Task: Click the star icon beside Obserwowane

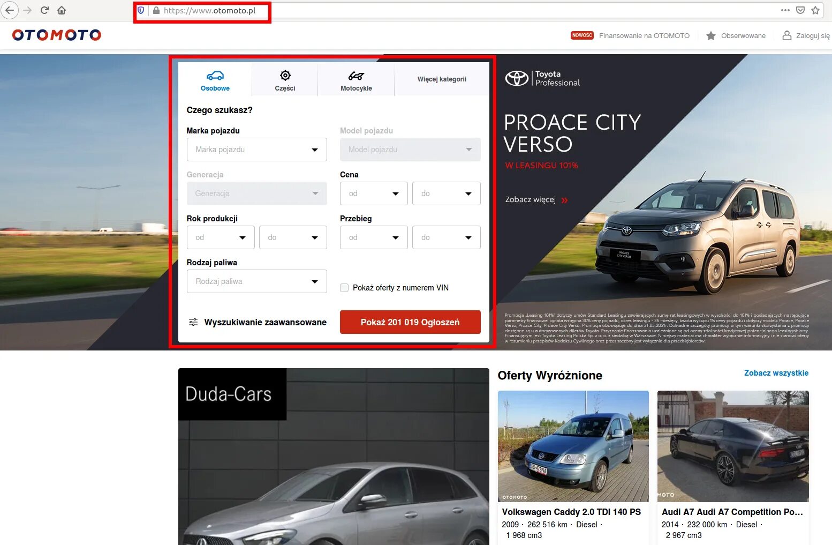Action: click(711, 35)
